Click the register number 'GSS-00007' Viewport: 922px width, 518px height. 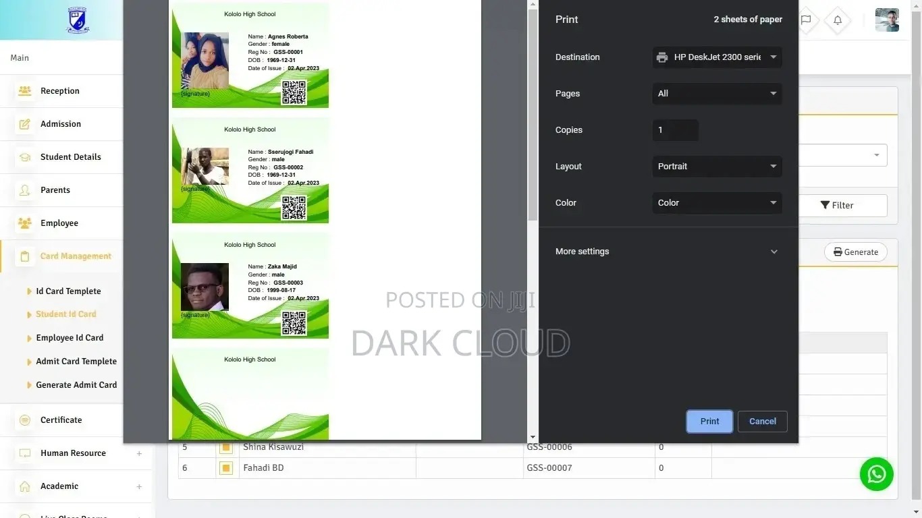pos(549,468)
